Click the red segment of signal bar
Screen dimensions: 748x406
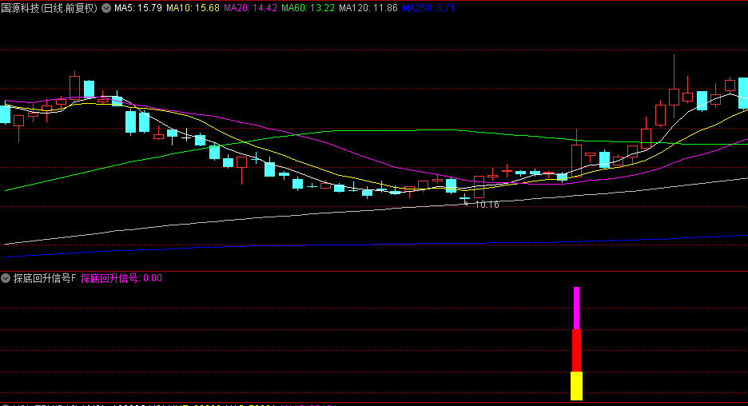[x=576, y=351]
